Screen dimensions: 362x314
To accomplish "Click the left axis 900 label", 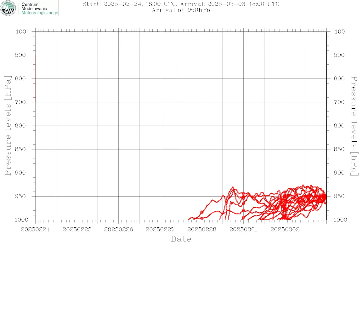I will [x=20, y=173].
